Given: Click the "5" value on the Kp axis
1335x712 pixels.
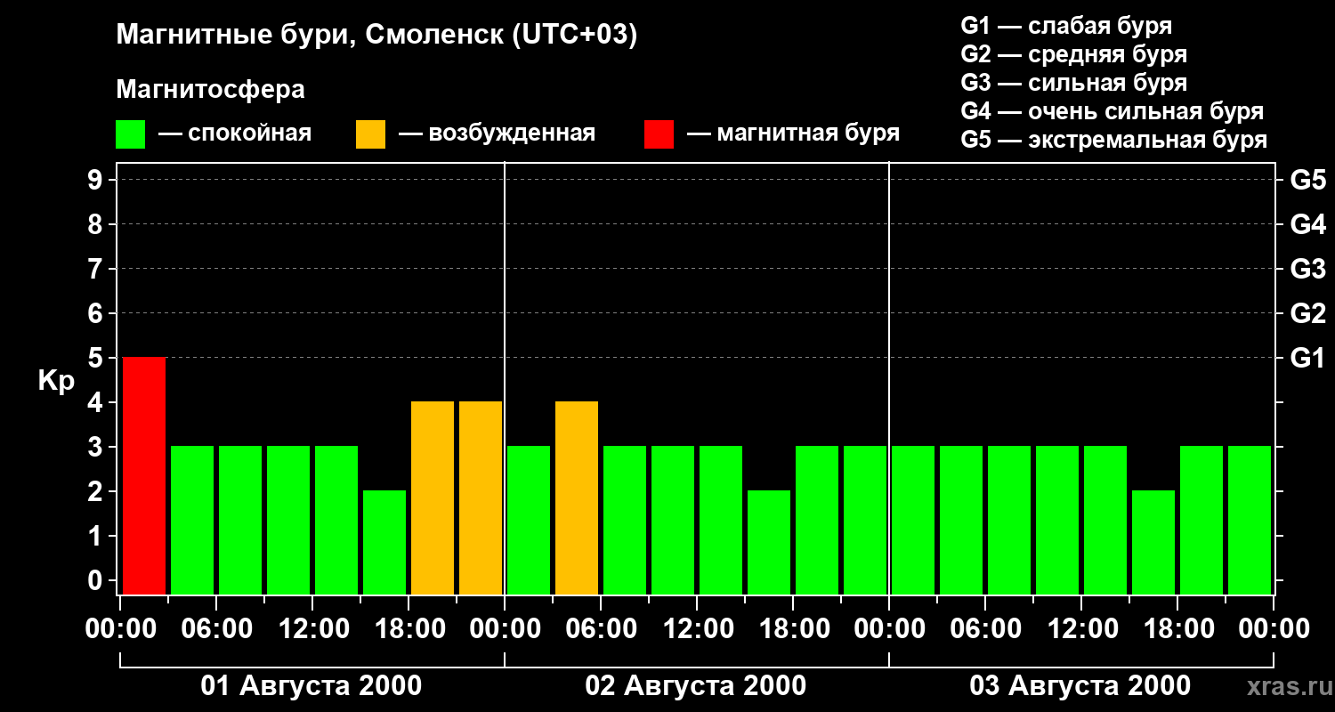Looking at the screenshot, I should click(x=97, y=358).
